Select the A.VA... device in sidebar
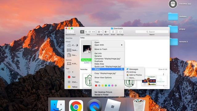 point(72,64)
